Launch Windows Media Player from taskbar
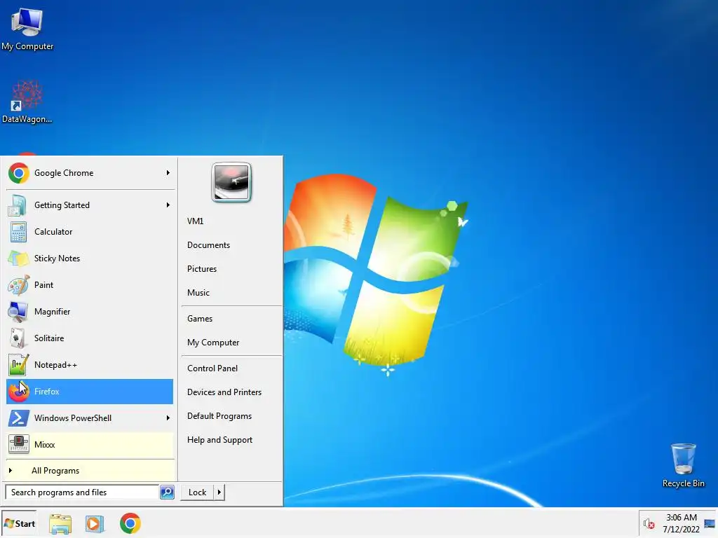This screenshot has width=718, height=538. pos(95,524)
